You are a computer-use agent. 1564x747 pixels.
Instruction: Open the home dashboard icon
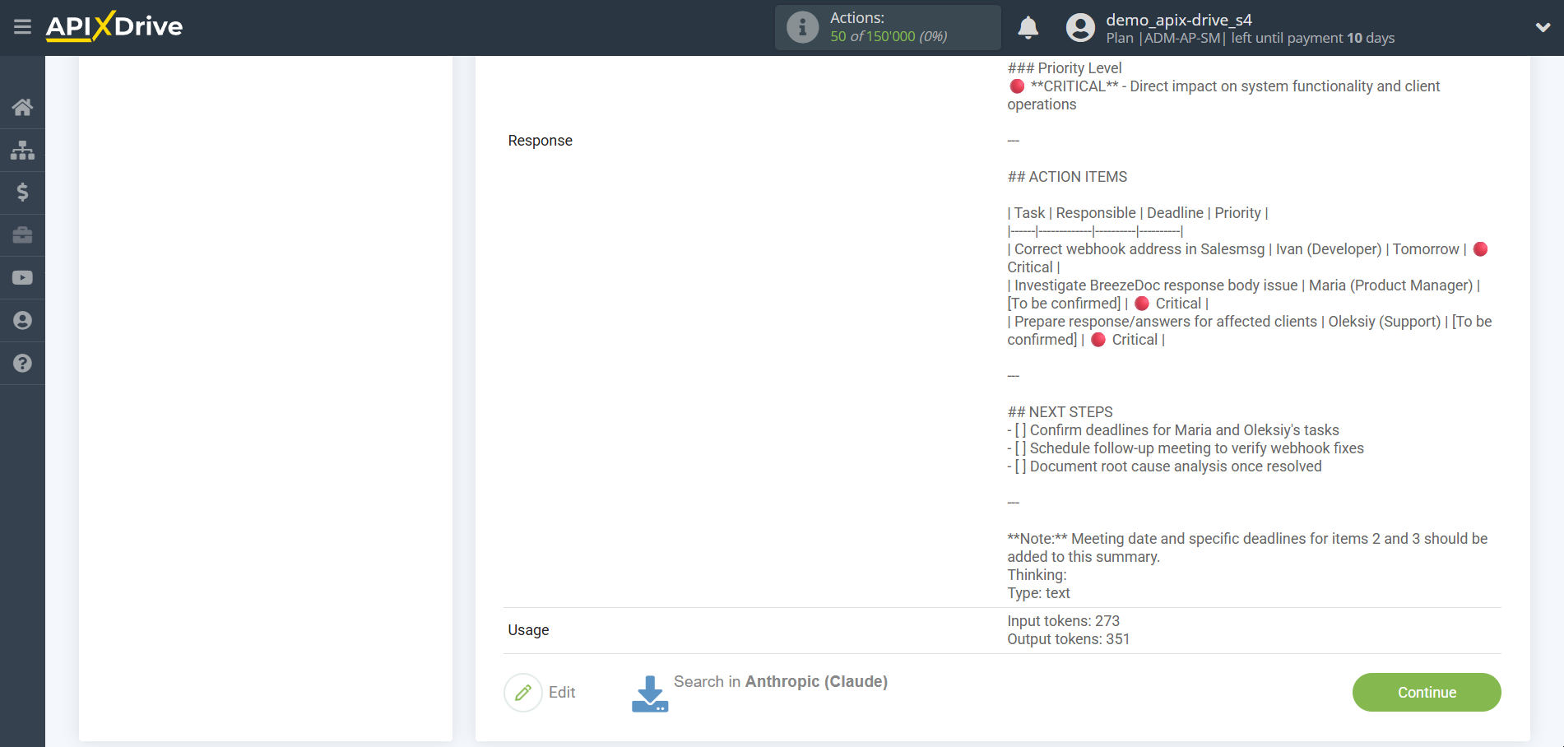click(x=22, y=107)
